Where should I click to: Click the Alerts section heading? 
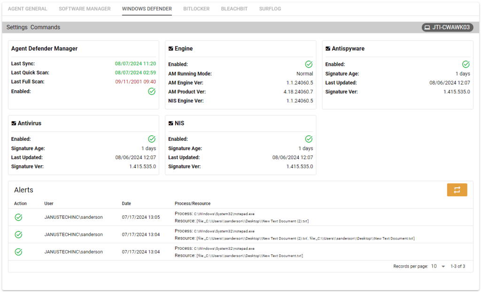(x=23, y=190)
